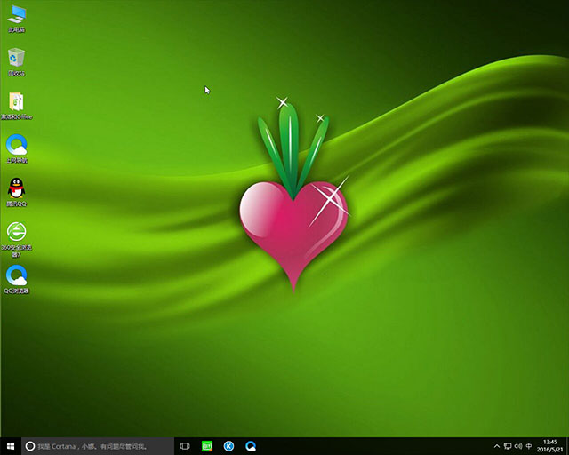569x455 pixels.
Task: Open the clock and date flyout
Action: click(549, 445)
